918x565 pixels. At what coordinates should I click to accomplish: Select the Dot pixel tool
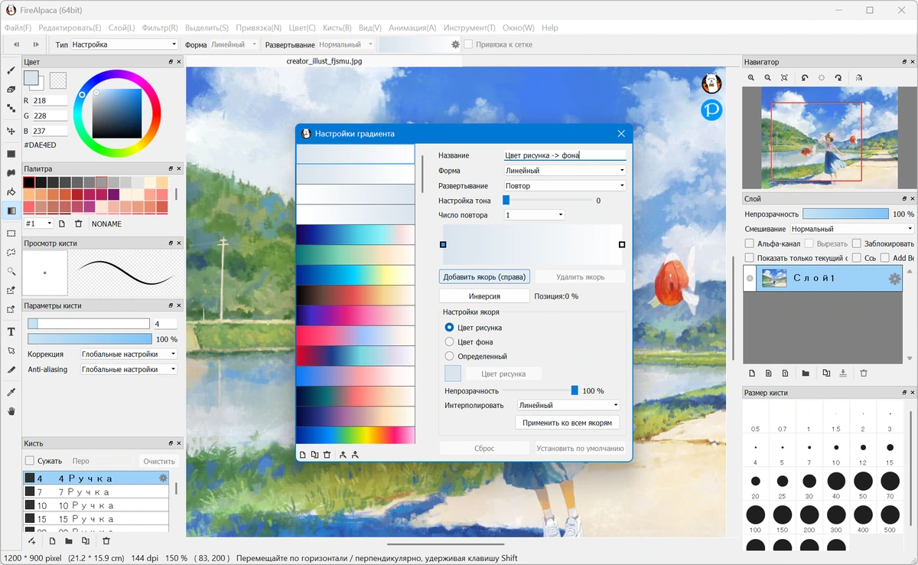[x=11, y=110]
